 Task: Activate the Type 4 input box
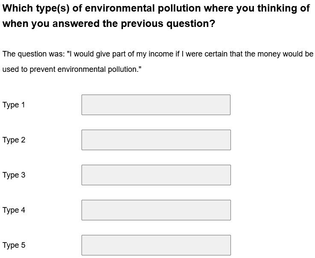coord(156,210)
